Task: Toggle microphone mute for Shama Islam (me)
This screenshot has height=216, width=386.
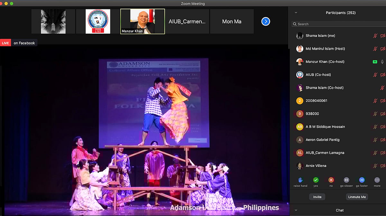Action: (x=375, y=36)
